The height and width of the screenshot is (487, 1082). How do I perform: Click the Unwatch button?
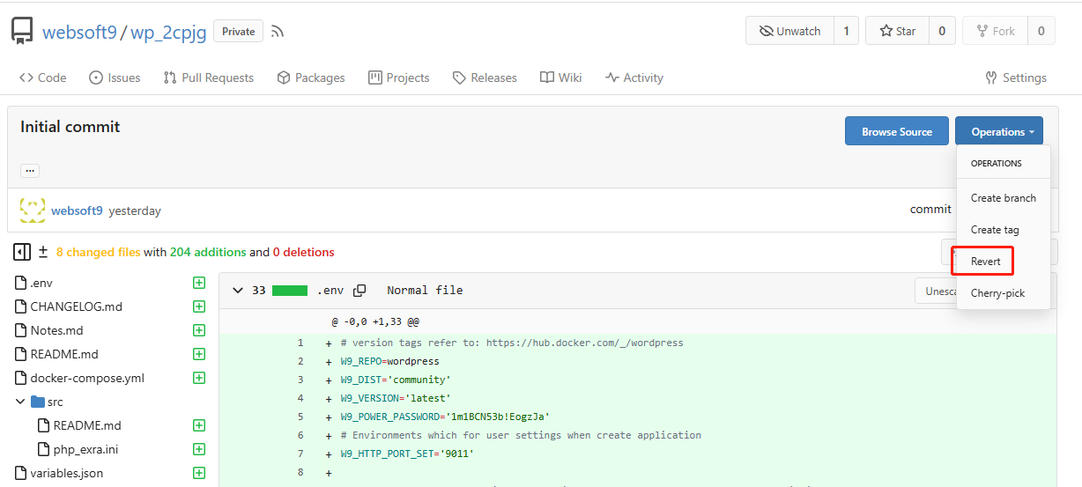click(x=789, y=31)
